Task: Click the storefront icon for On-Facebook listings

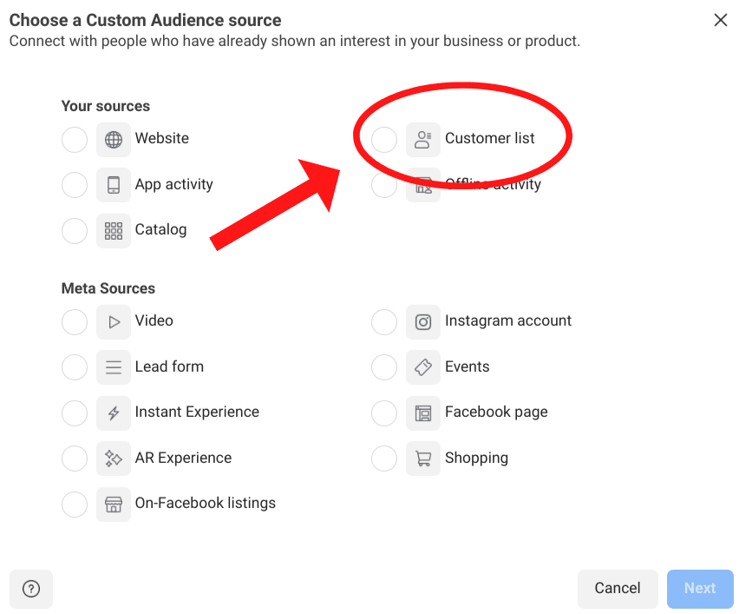Action: tap(114, 504)
